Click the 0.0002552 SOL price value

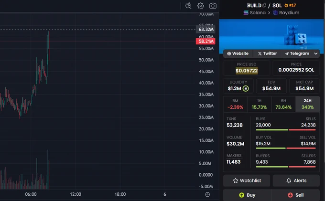(296, 70)
